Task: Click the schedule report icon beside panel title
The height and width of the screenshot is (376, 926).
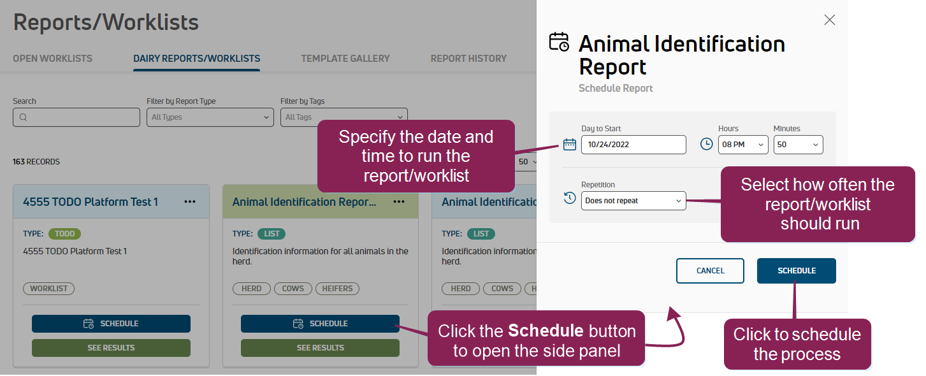Action: [x=559, y=42]
